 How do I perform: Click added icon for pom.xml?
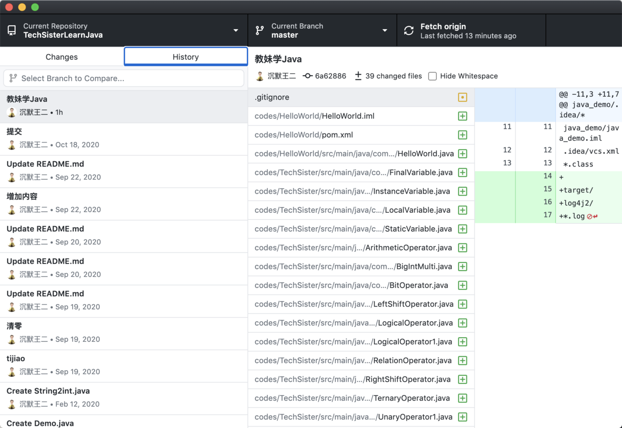coord(462,135)
